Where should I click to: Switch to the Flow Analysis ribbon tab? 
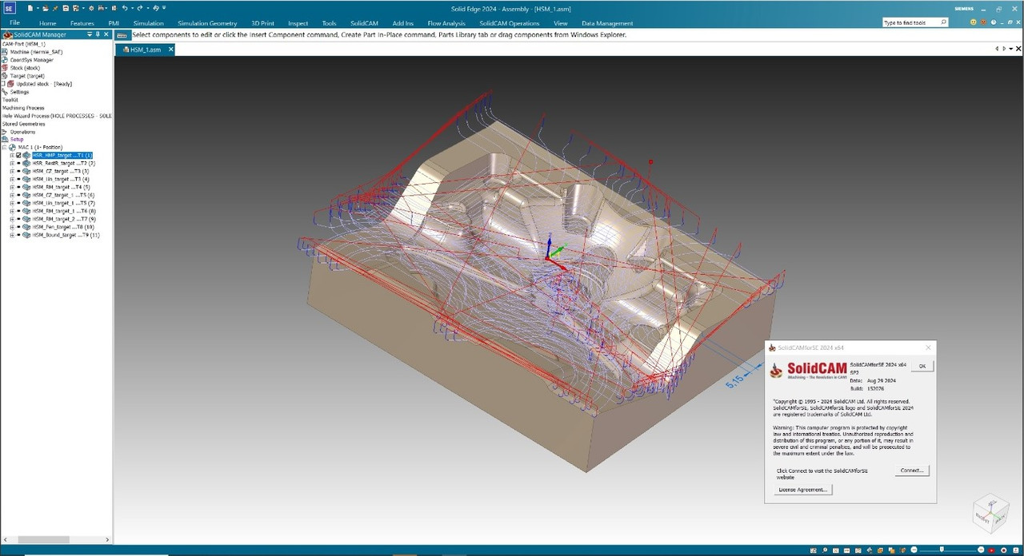click(446, 23)
